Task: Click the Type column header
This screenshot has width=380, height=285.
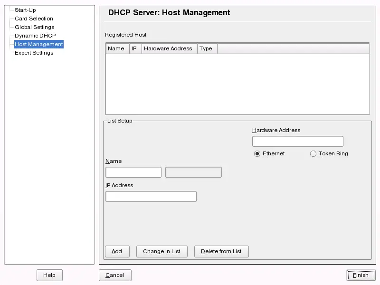Action: click(x=207, y=48)
